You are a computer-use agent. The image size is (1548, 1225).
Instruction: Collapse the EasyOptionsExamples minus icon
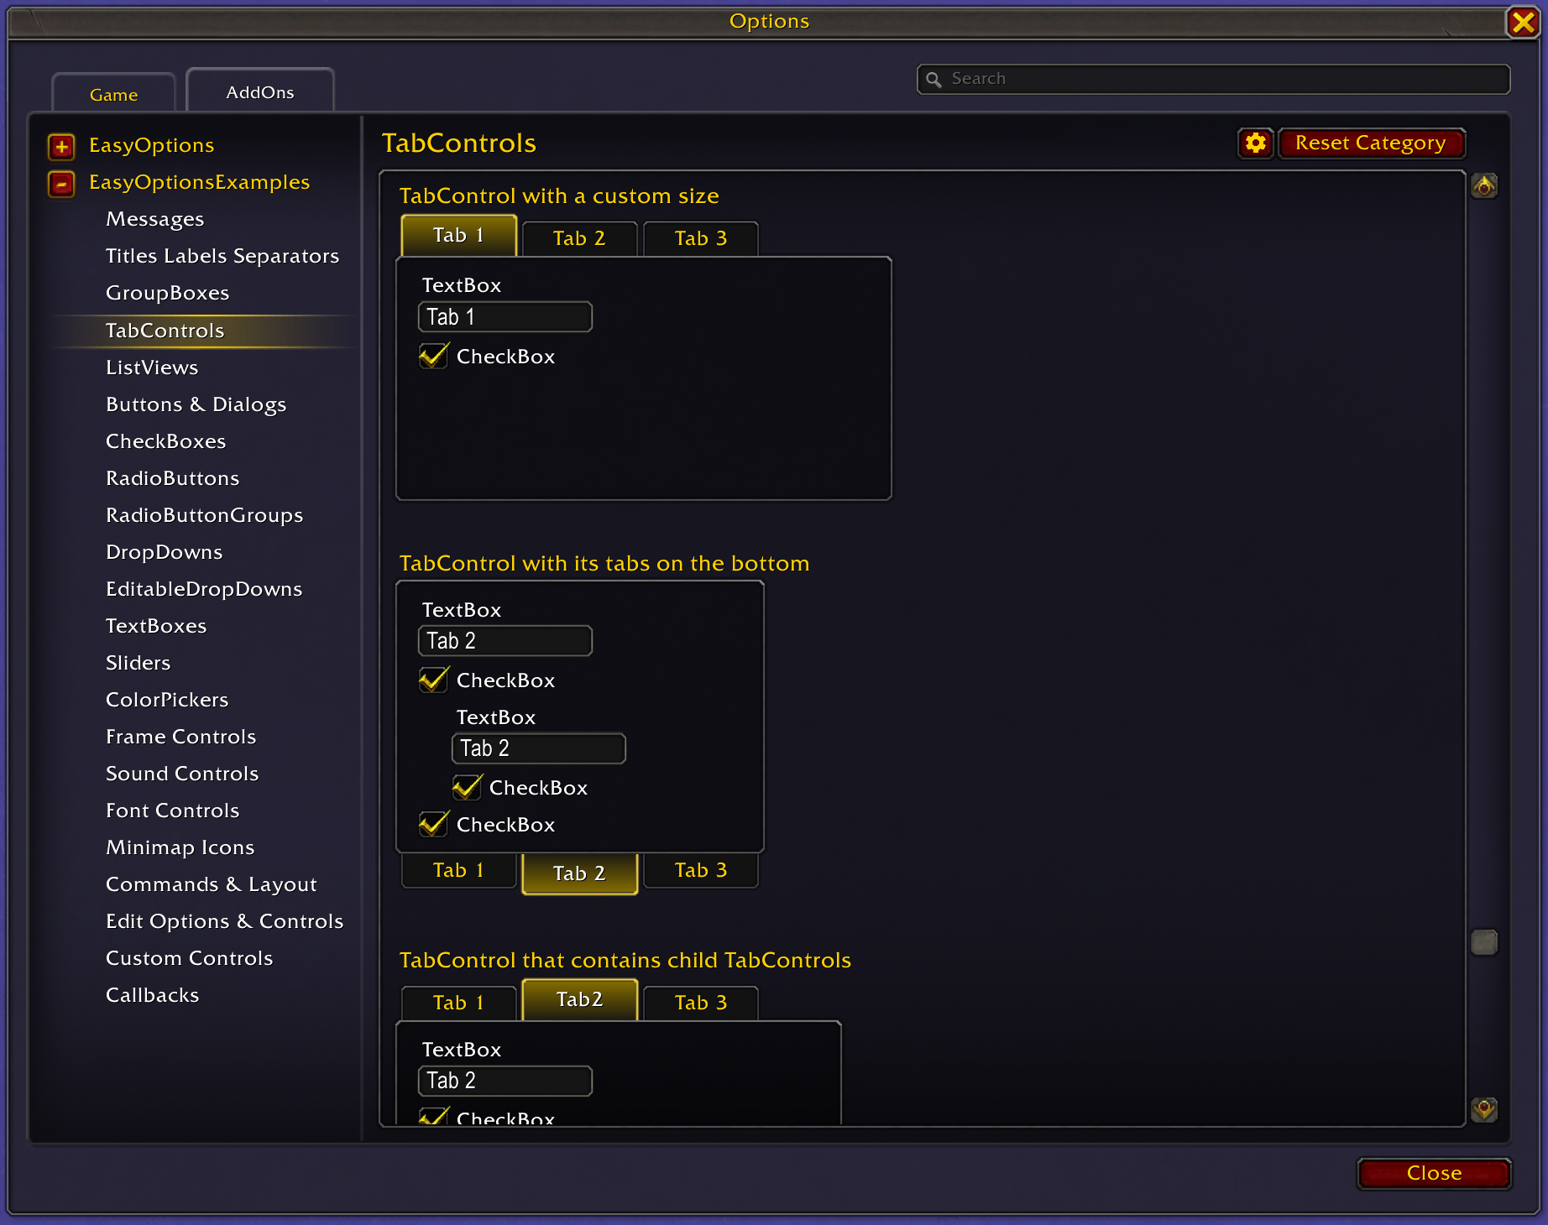pyautogui.click(x=61, y=183)
